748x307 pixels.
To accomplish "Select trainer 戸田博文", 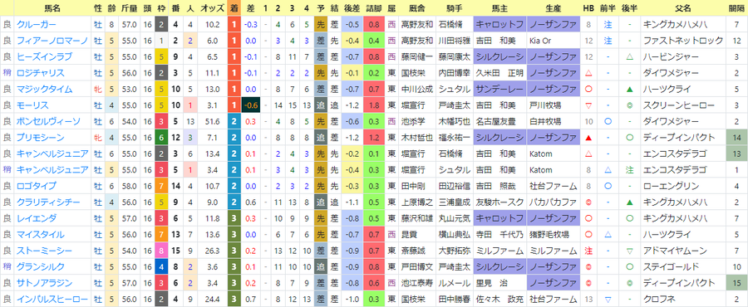I will [417, 267].
